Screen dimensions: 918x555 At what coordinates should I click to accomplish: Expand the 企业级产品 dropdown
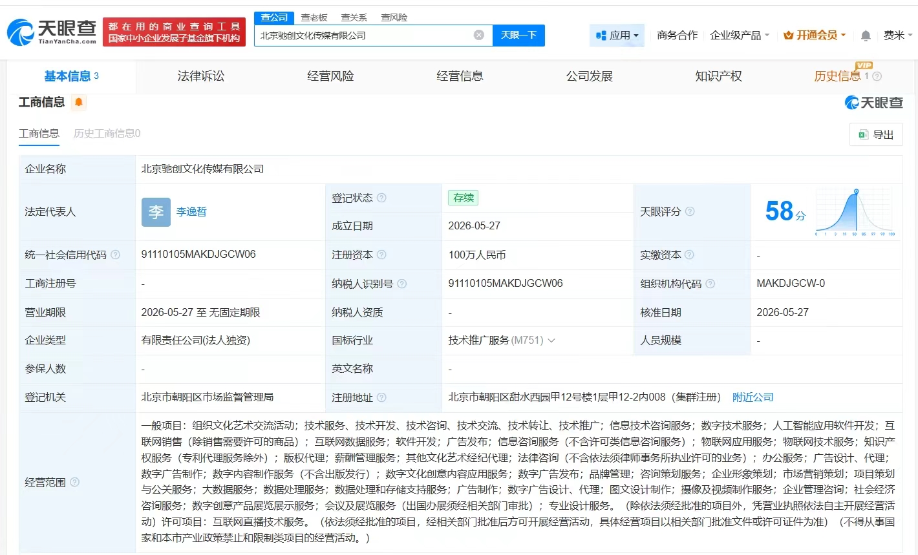pos(740,36)
